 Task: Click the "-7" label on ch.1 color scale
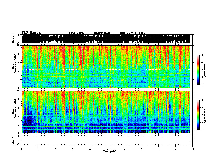tap(202, 85)
